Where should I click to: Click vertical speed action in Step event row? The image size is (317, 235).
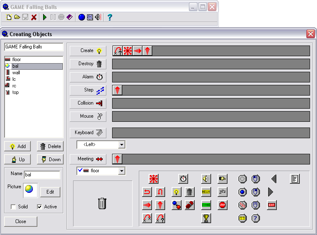coord(117,90)
